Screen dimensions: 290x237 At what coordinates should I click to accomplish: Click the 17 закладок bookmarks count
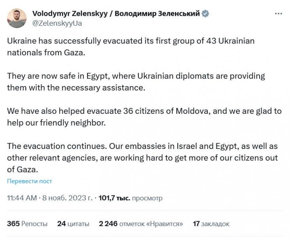[211, 224]
